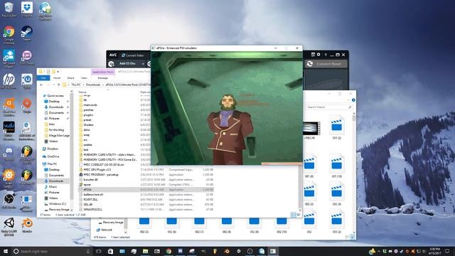This screenshot has width=455, height=256.
Task: Open the Action Center notification icon
Action: pos(447,251)
